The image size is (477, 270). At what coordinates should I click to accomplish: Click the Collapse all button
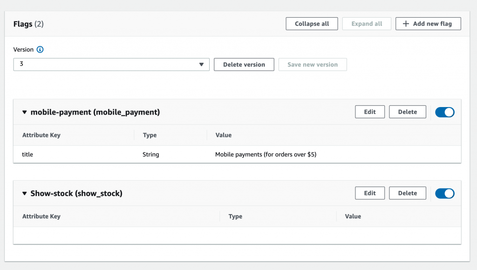(312, 24)
